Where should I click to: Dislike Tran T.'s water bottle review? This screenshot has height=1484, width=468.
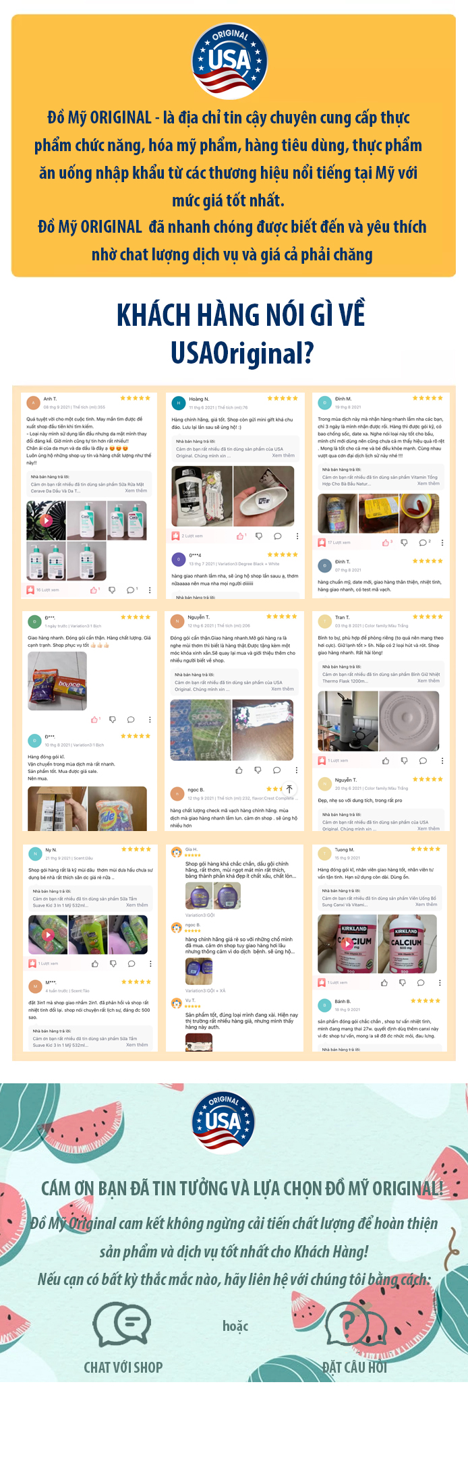[x=404, y=761]
